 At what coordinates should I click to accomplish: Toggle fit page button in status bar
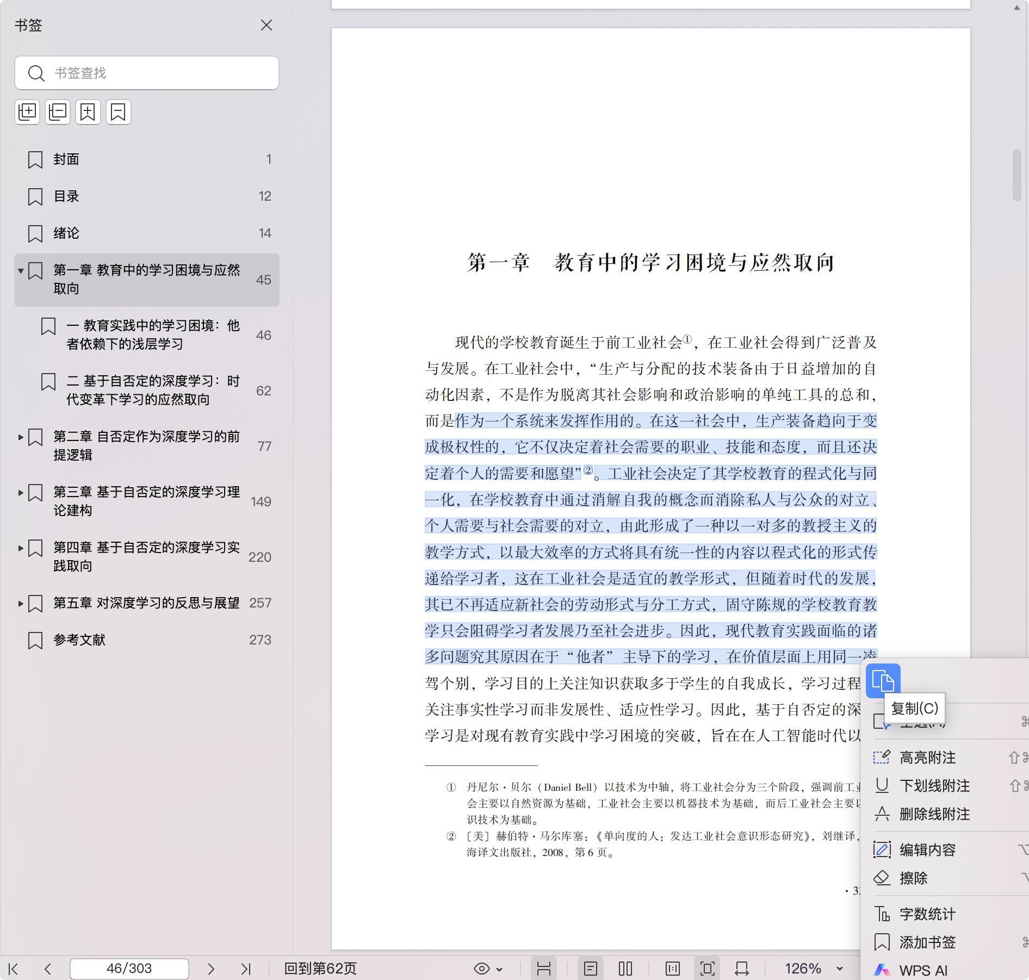coord(707,969)
